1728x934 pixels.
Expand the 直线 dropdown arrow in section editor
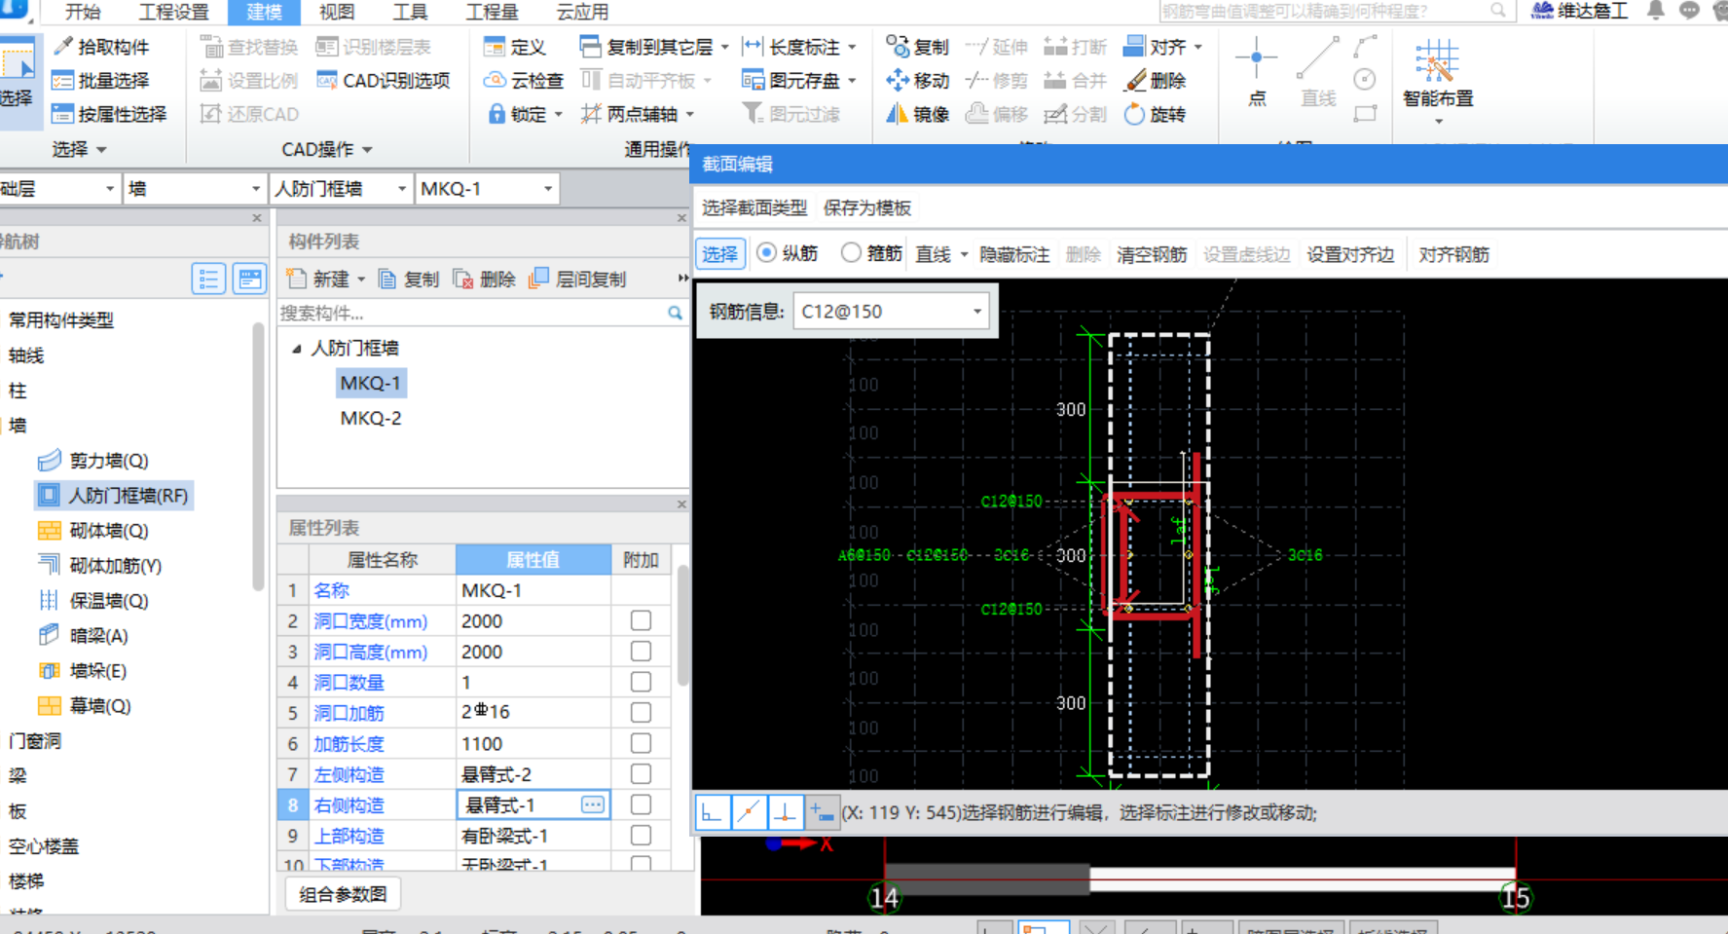click(964, 255)
